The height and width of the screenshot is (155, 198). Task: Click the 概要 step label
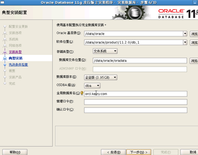pos(12,71)
